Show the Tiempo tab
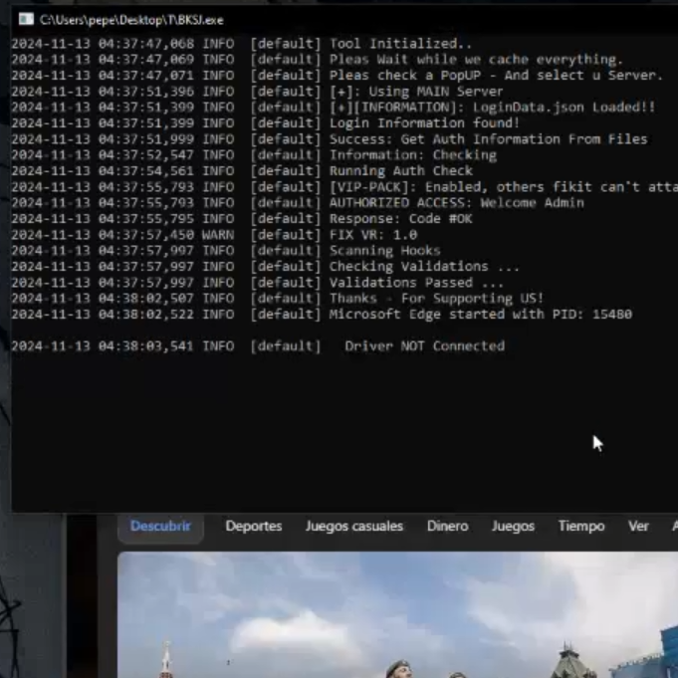 [x=580, y=526]
